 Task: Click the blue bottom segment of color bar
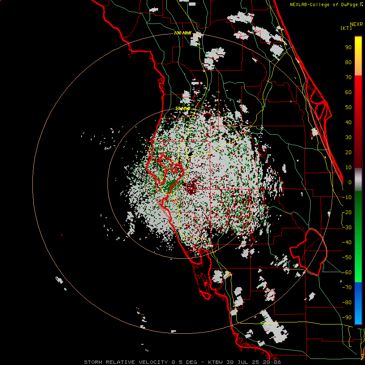(358, 303)
